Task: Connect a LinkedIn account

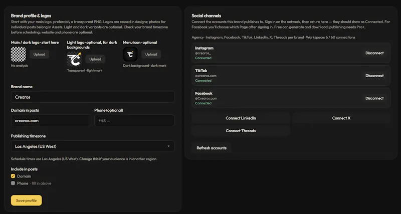Action: (241, 118)
